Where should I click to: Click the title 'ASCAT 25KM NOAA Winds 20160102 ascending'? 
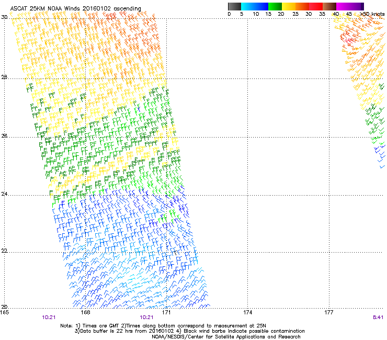pyautogui.click(x=75, y=8)
